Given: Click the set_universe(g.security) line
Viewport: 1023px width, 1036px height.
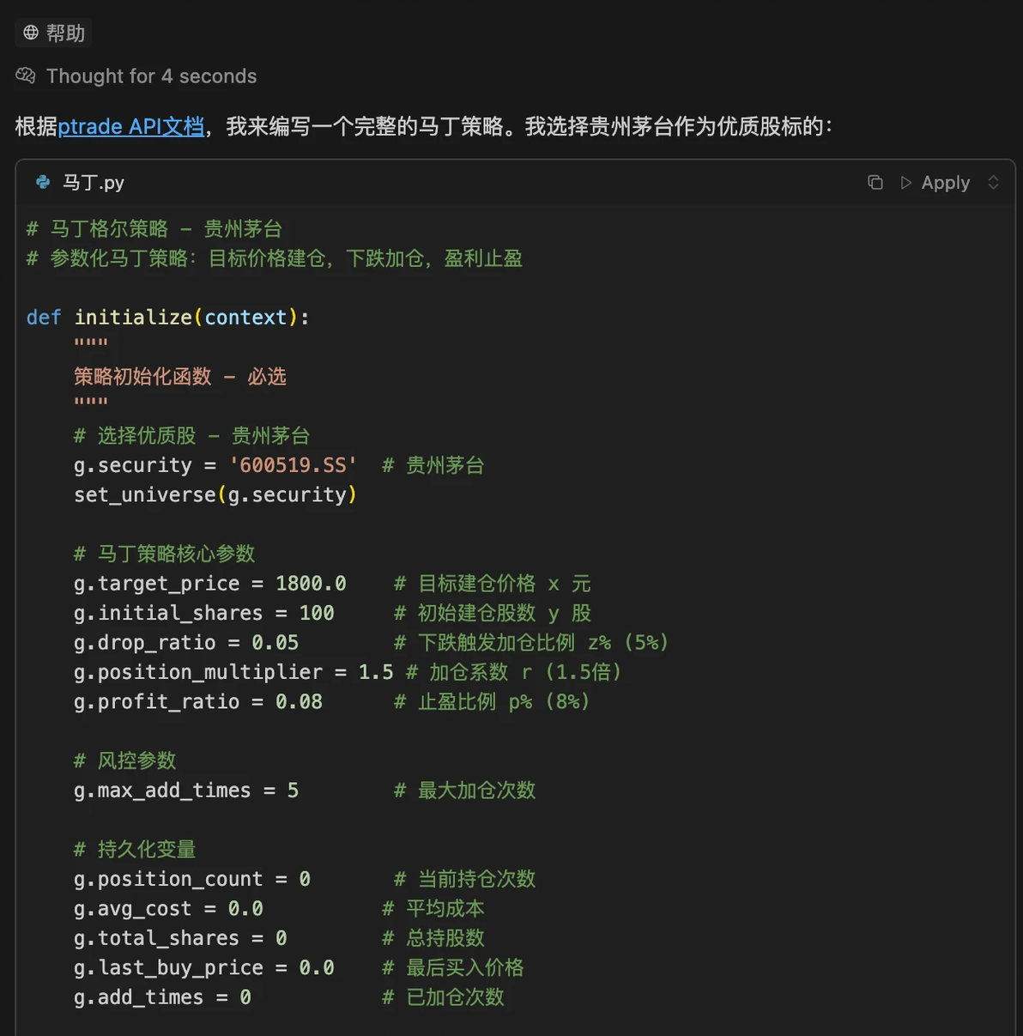Looking at the screenshot, I should (x=215, y=494).
